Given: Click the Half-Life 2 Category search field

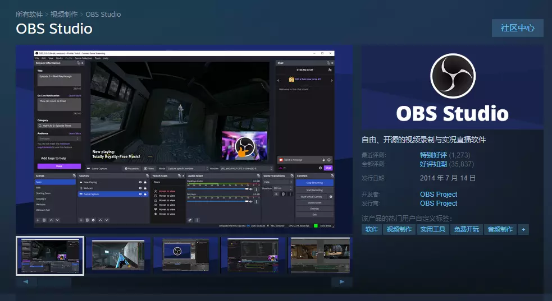Looking at the screenshot, I should [x=59, y=126].
